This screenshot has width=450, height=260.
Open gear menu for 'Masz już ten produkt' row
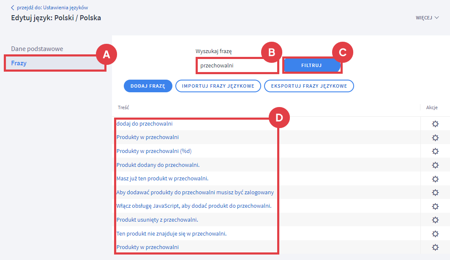pos(435,179)
